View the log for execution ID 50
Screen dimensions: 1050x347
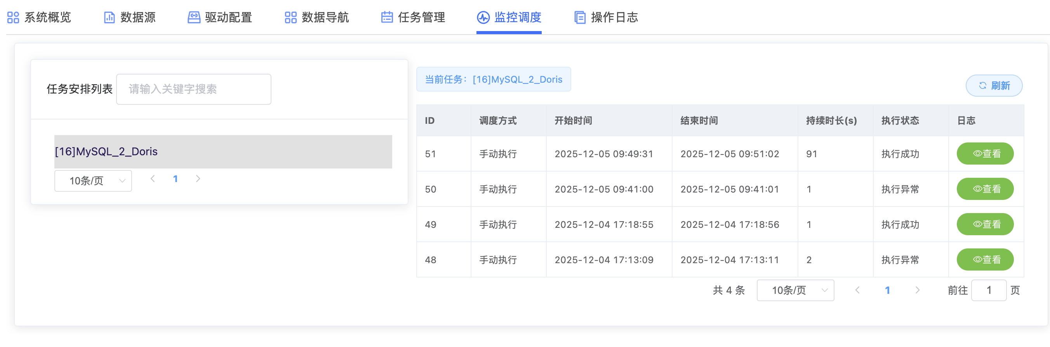click(985, 189)
